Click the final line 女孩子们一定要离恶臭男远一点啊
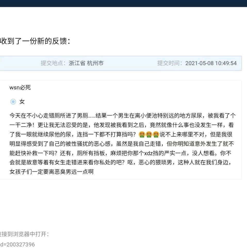The width and height of the screenshot is (247, 248). 52,172
